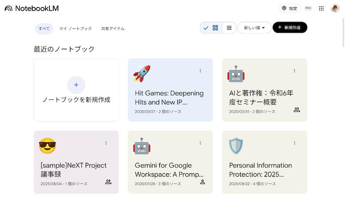This screenshot has height=200, width=345.
Task: Click '2025/08/04 · 1 個のソース' text
Action: pos(64,184)
